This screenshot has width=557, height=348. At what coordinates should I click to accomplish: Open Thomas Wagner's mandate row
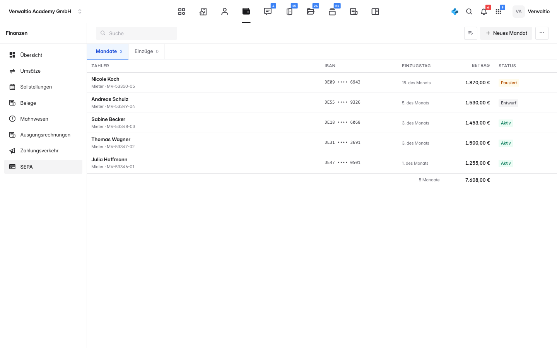[322, 143]
